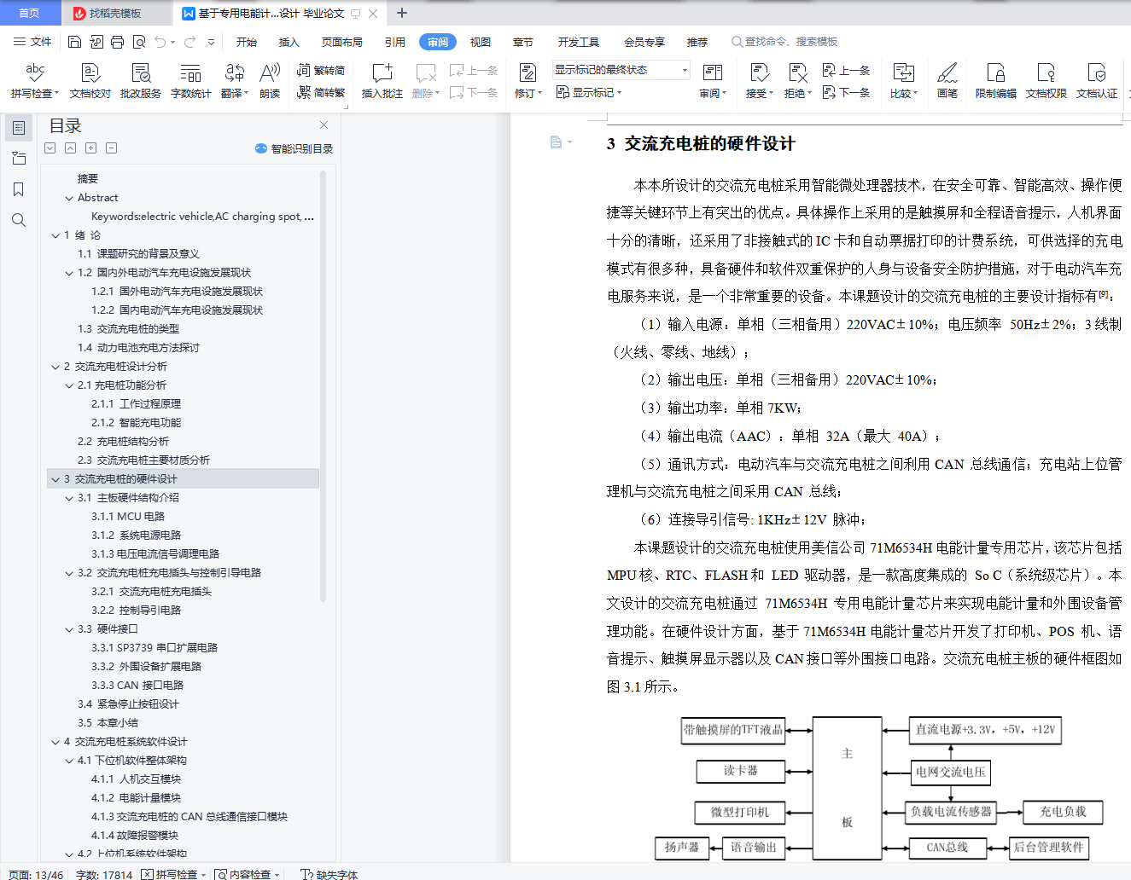The height and width of the screenshot is (880, 1131).
Task: Go to previous comment (上一条 beside 删除)
Action: point(474,71)
